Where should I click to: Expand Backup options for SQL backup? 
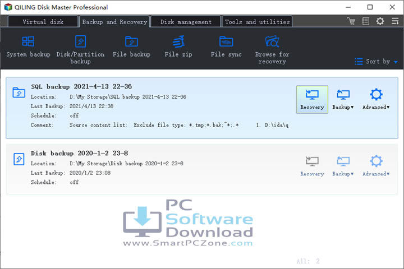coord(343,100)
